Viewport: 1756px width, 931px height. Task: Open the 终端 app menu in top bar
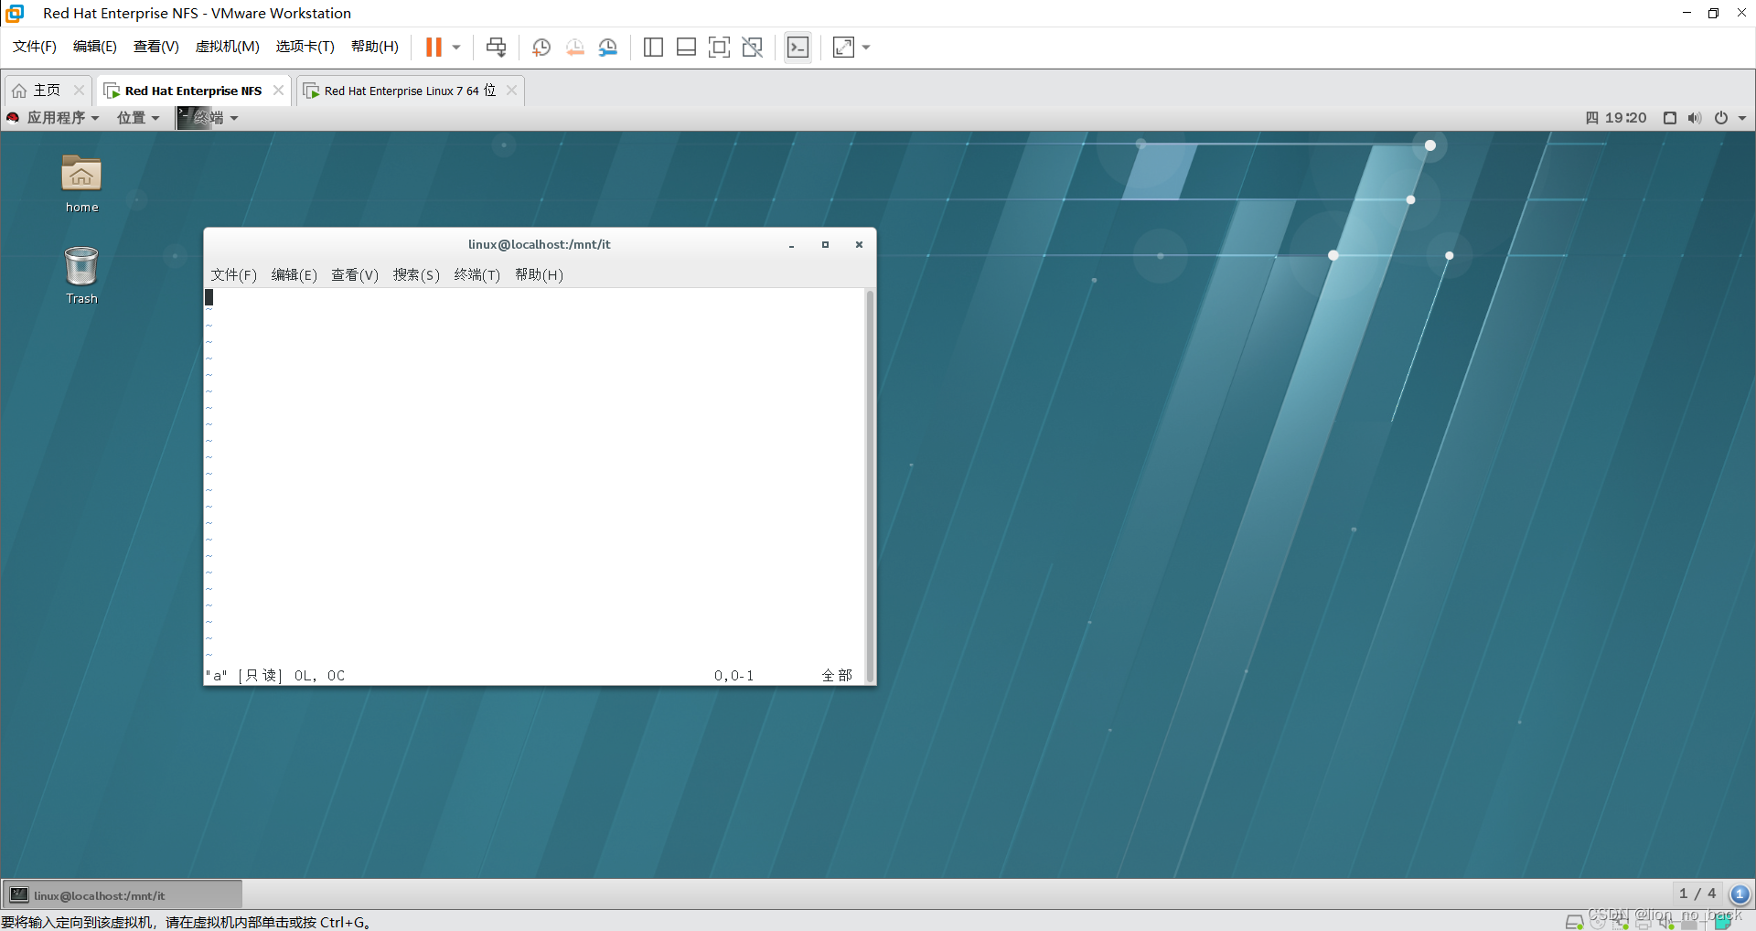[x=209, y=117]
